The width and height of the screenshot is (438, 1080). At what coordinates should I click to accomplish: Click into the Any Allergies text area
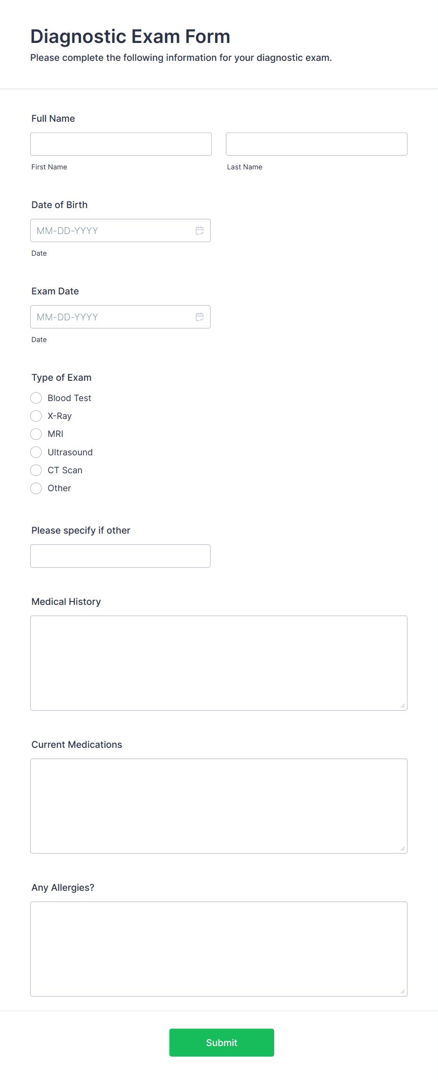pos(219,949)
